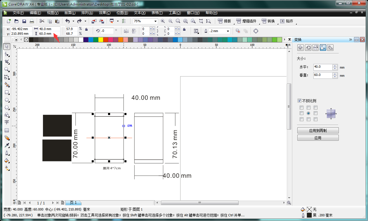Select the center anchor radio button

coord(308,113)
